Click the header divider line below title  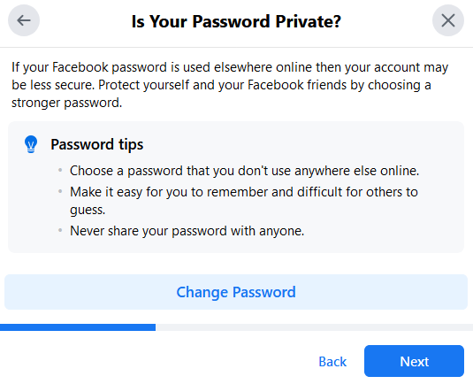[237, 47]
